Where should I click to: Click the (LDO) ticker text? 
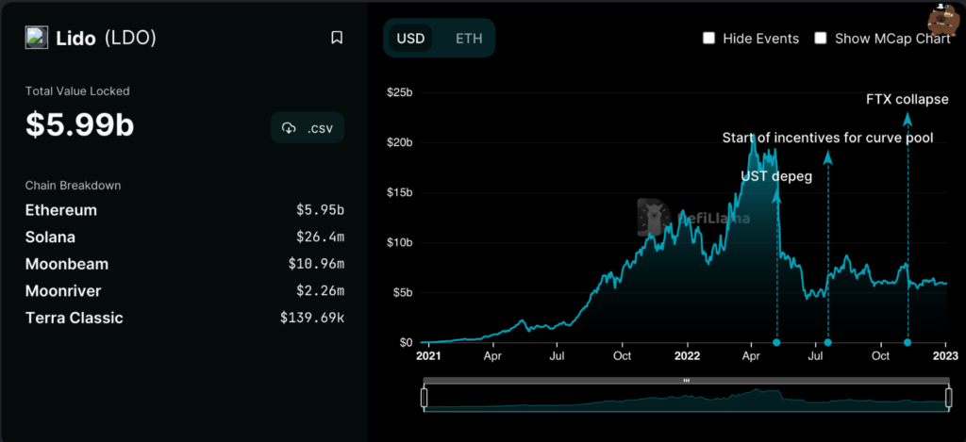(x=130, y=38)
